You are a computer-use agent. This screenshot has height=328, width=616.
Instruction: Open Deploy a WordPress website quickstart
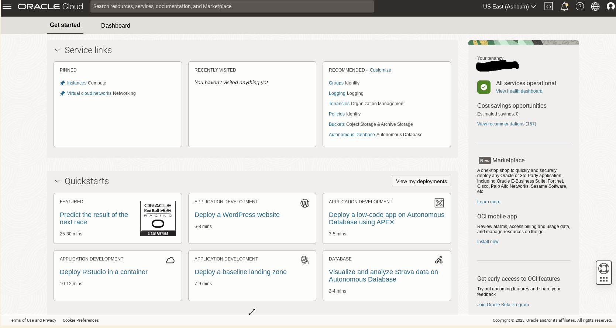(237, 215)
